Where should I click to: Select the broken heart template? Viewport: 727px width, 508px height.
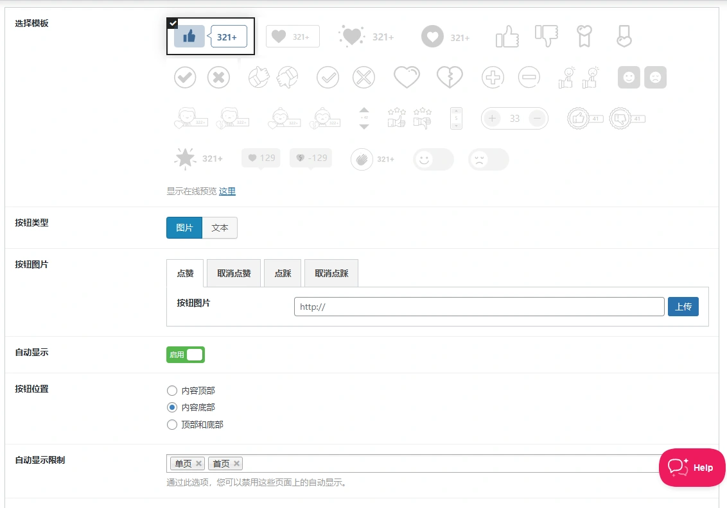[450, 77]
